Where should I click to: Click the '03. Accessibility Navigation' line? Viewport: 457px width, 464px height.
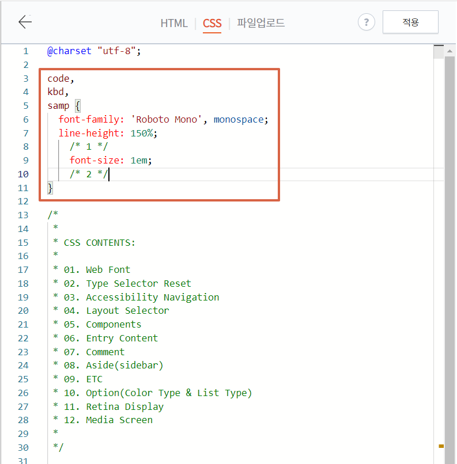point(136,297)
